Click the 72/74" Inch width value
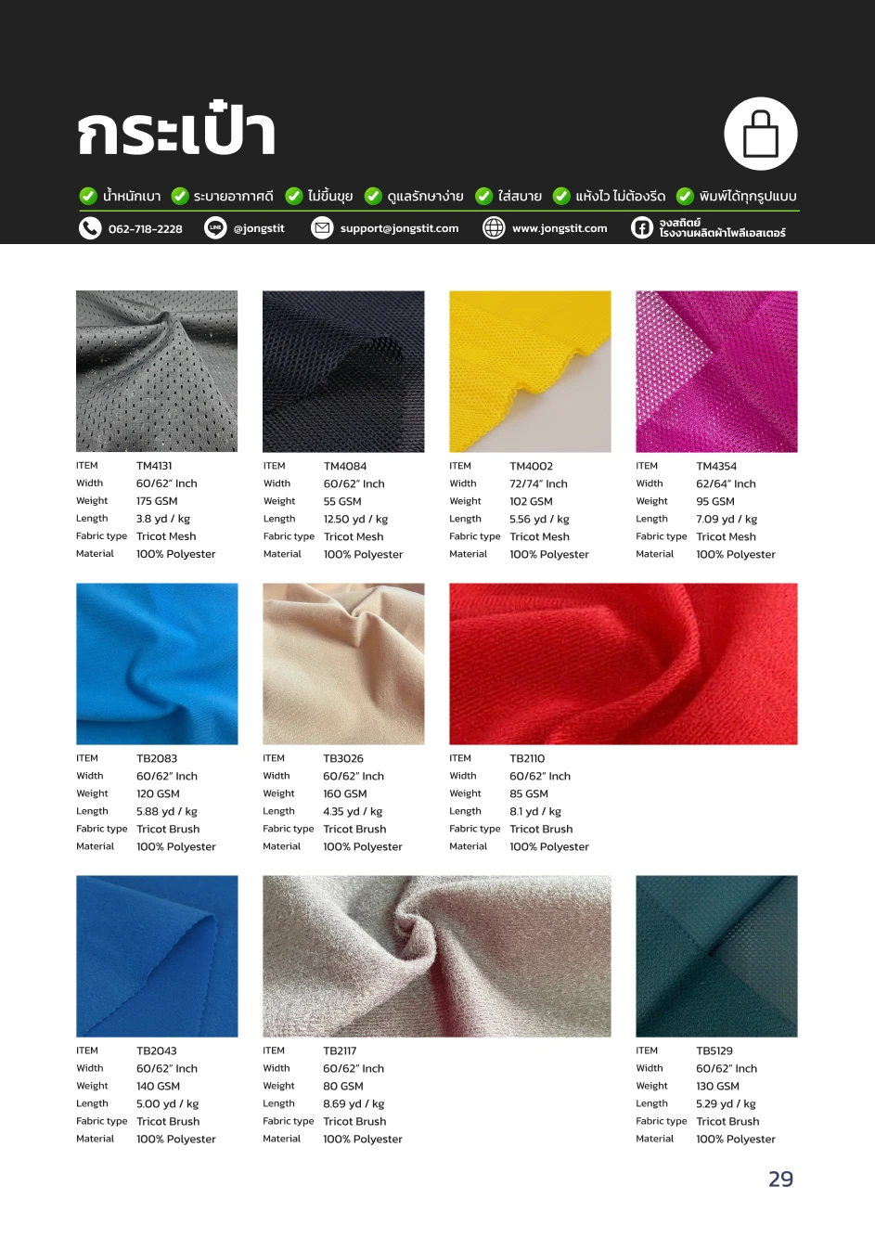The height and width of the screenshot is (1237, 875). tap(538, 483)
